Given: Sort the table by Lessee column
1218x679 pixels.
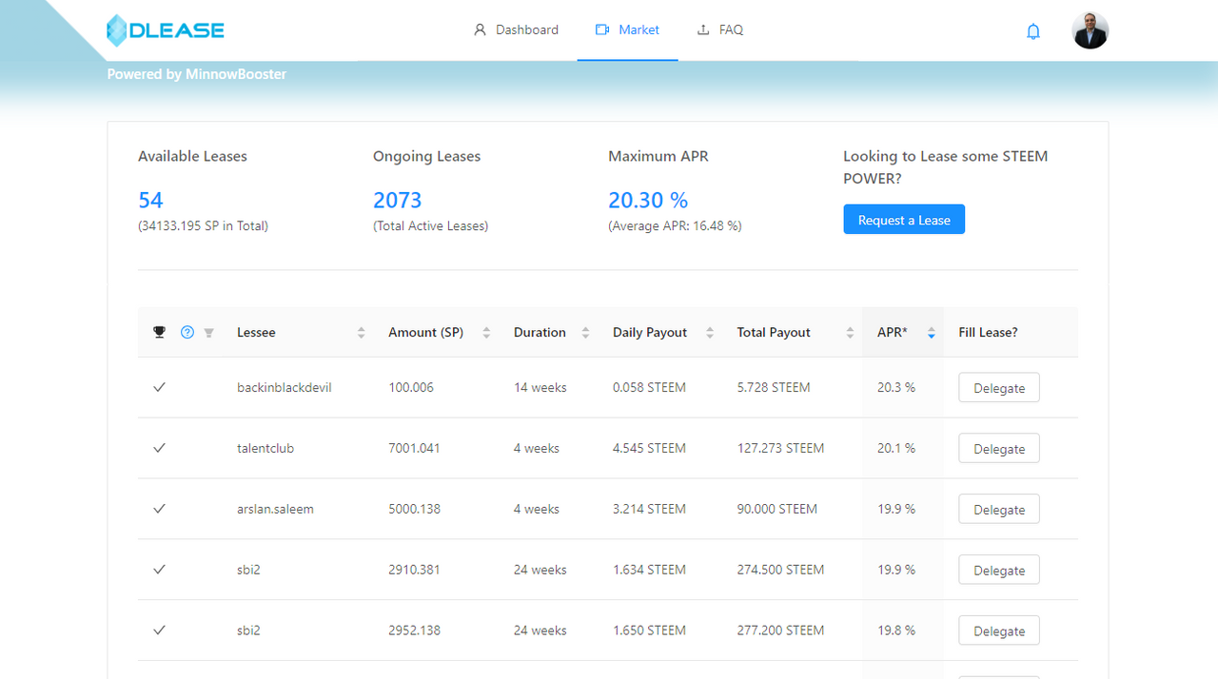Looking at the screenshot, I should pyautogui.click(x=361, y=333).
